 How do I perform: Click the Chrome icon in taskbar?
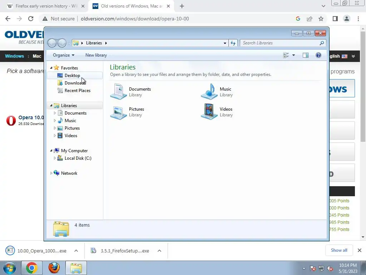click(x=32, y=268)
